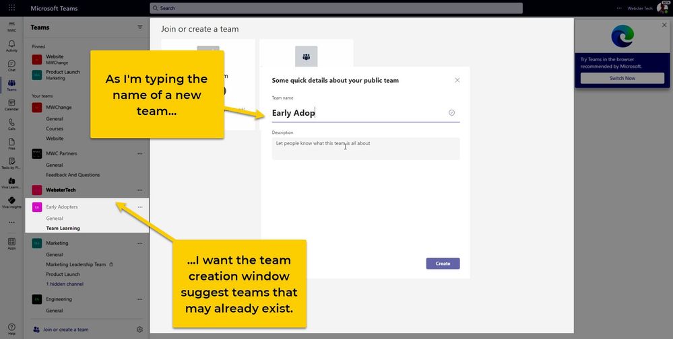The width and height of the screenshot is (673, 339).
Task: Open the profile picture menu
Action: click(662, 8)
